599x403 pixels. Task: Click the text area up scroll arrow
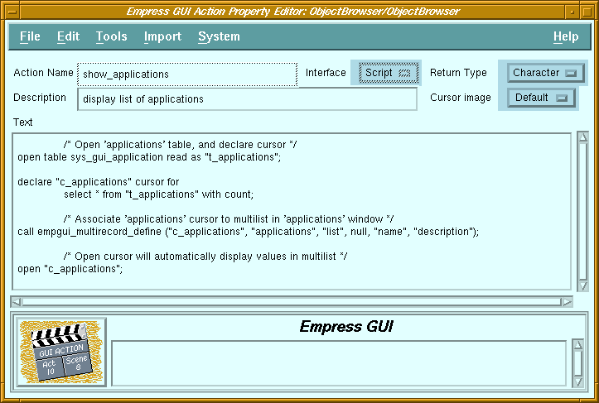coord(583,137)
